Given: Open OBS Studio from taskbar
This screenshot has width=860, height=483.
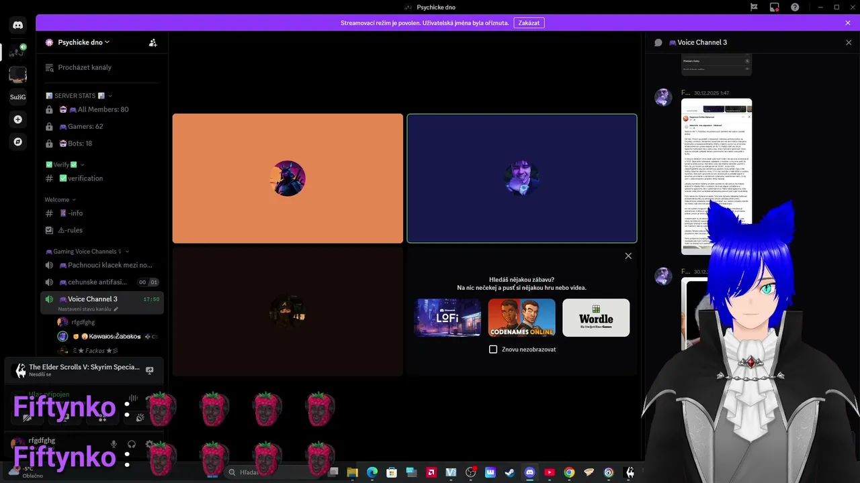Looking at the screenshot, I should (x=470, y=472).
